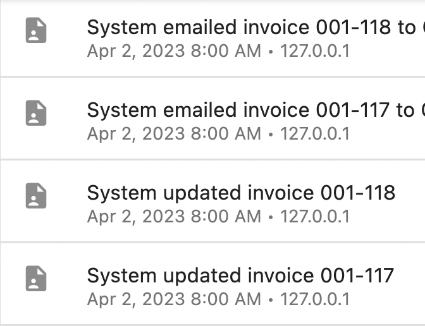
Task: Select the user-file icon for updated invoice 001-118
Action: [x=36, y=196]
